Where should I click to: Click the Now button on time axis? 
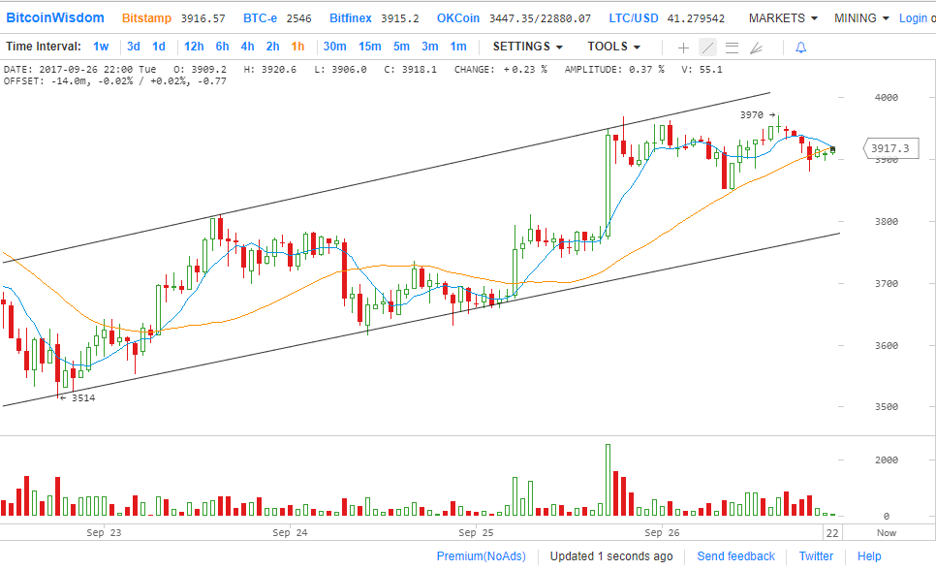[887, 532]
